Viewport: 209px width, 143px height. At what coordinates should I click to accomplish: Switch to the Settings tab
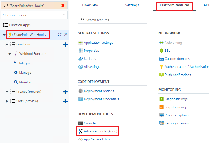click(132, 5)
